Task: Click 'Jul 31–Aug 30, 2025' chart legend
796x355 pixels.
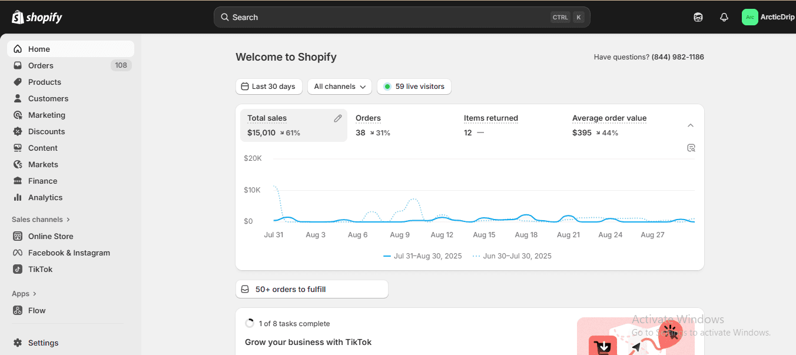Action: tap(423, 256)
